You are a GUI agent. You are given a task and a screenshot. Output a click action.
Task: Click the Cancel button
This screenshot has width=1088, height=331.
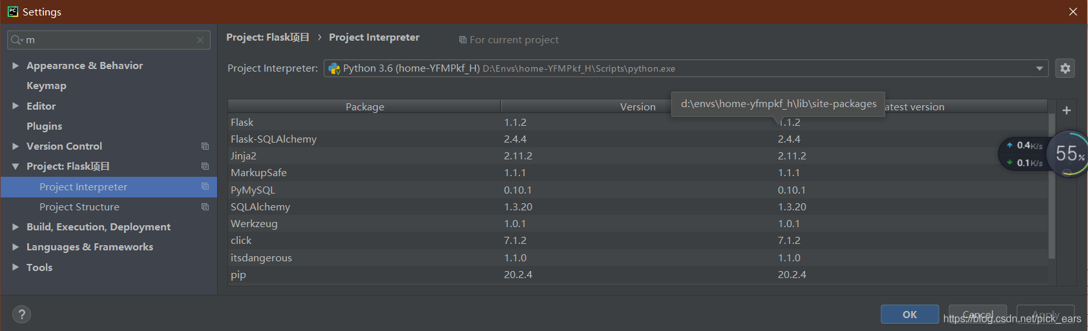click(978, 314)
